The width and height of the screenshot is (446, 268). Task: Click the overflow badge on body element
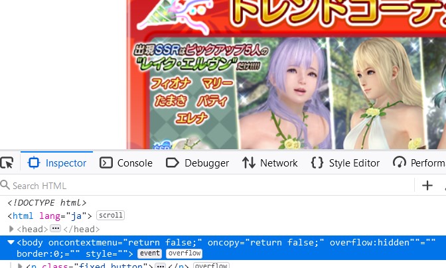[x=185, y=253]
